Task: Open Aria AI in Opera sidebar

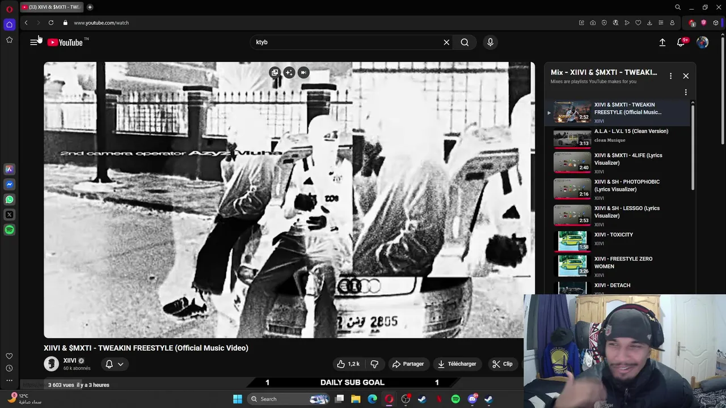Action: pos(9,169)
